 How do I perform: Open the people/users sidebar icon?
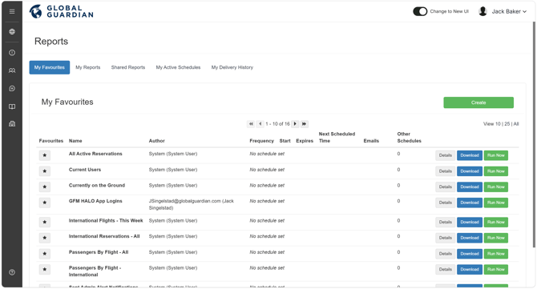coord(12,70)
